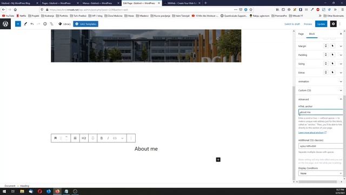The image size is (346, 195).
Task: Change text alignment in block toolbar
Action: [x=92, y=138]
